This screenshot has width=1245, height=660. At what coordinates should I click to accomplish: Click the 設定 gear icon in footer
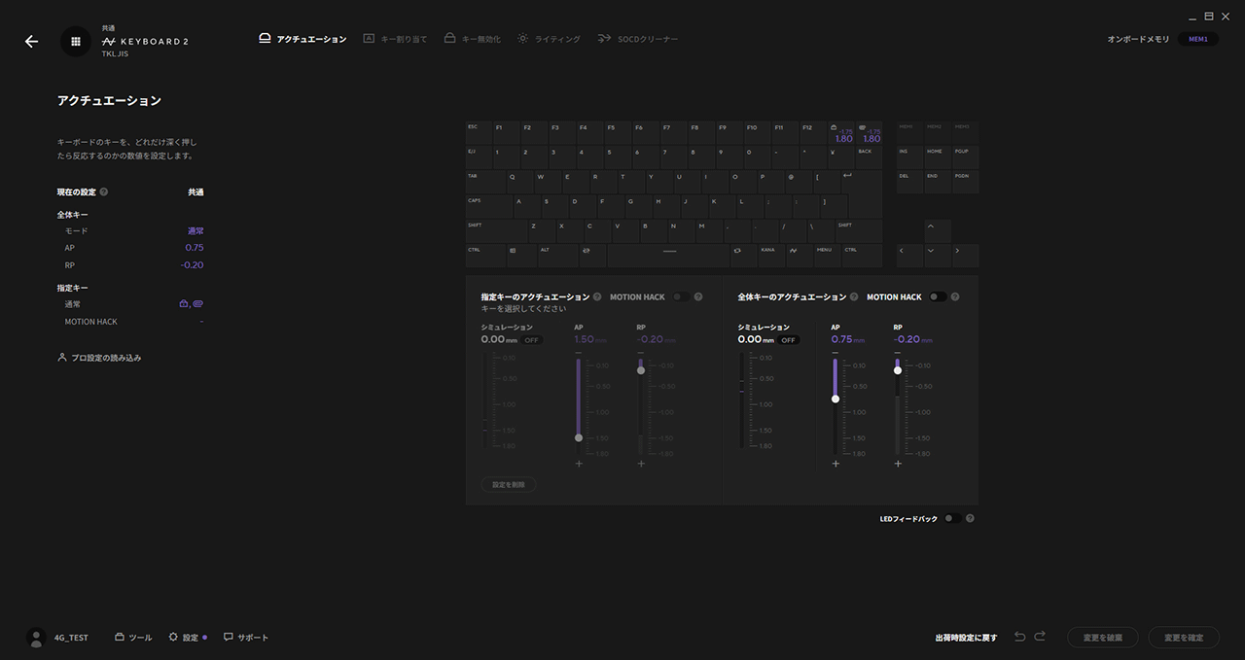pos(172,637)
